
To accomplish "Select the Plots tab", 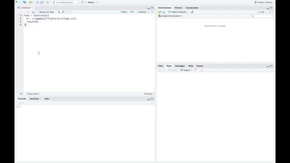I will pyautogui.click(x=169, y=66).
